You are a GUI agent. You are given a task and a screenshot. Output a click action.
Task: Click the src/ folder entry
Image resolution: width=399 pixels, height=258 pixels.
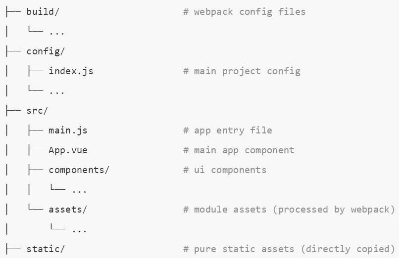point(37,111)
